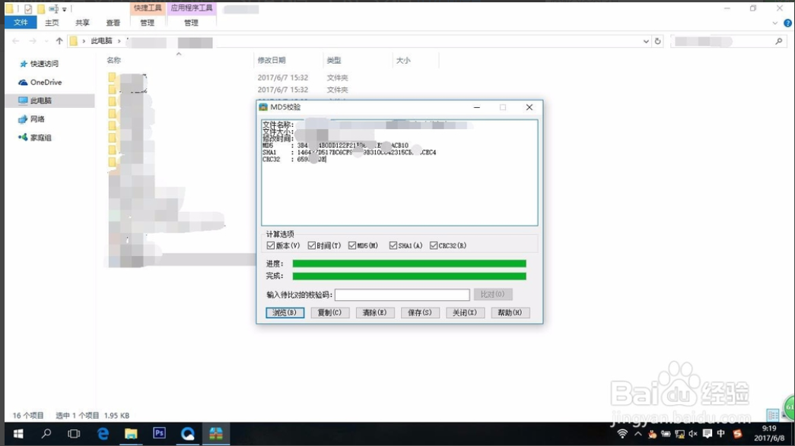Open File Explorer taskbar icon
Screen dimensions: 795x446
[131, 434]
